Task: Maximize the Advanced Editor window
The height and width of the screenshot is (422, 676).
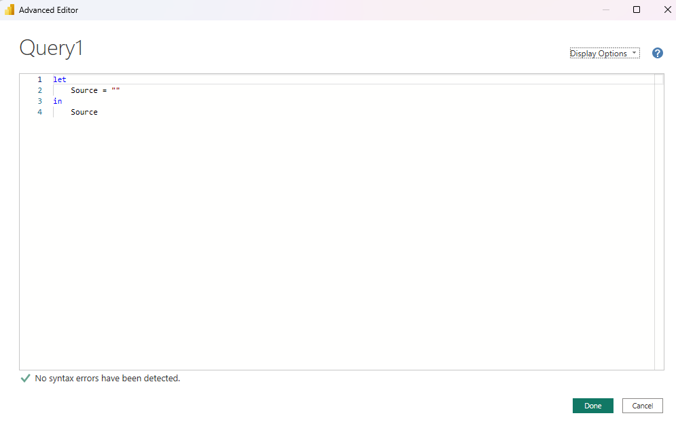Action: click(637, 9)
